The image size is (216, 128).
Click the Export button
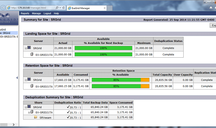coord(213,25)
